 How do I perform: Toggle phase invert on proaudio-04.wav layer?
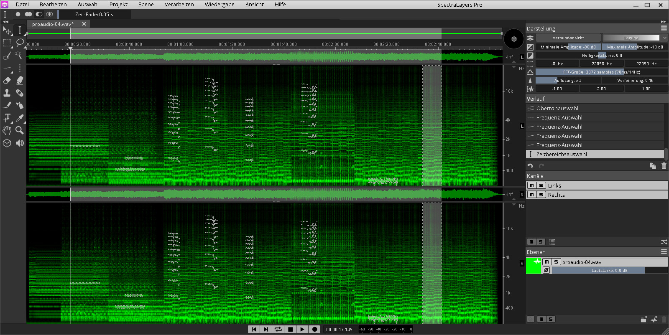point(546,270)
